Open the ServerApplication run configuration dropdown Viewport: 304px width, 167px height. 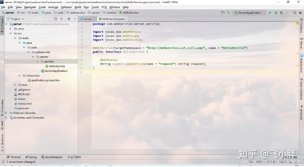pyautogui.click(x=250, y=13)
